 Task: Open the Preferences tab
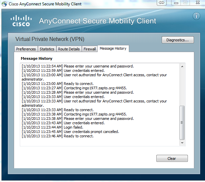(26, 49)
